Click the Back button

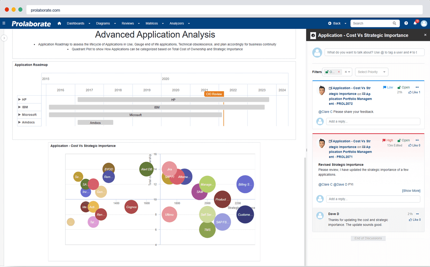click(x=334, y=23)
